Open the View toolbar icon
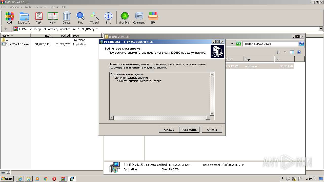 click(53, 16)
